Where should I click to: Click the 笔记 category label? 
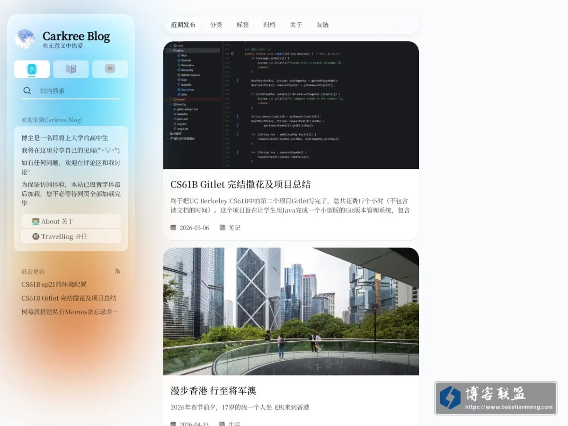(235, 228)
